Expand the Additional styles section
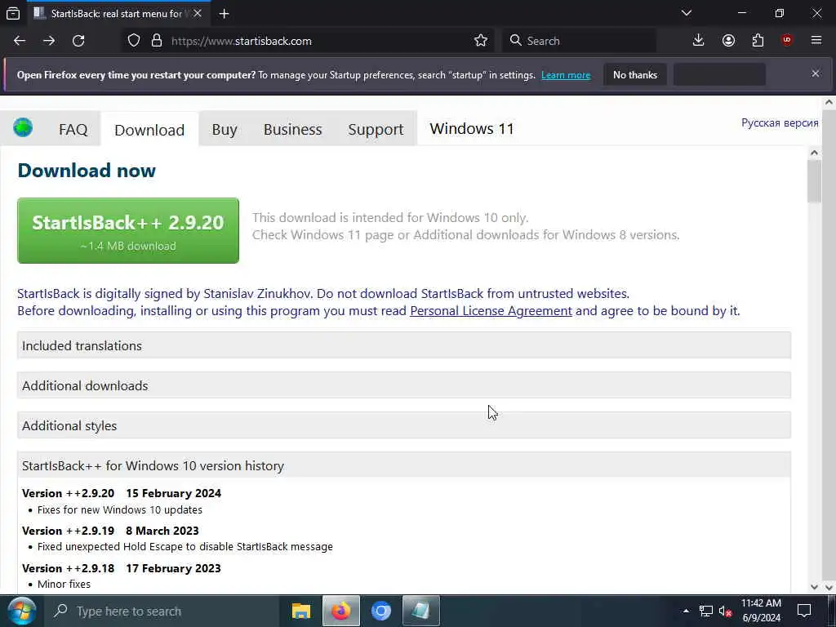The height and width of the screenshot is (627, 836). tap(403, 425)
